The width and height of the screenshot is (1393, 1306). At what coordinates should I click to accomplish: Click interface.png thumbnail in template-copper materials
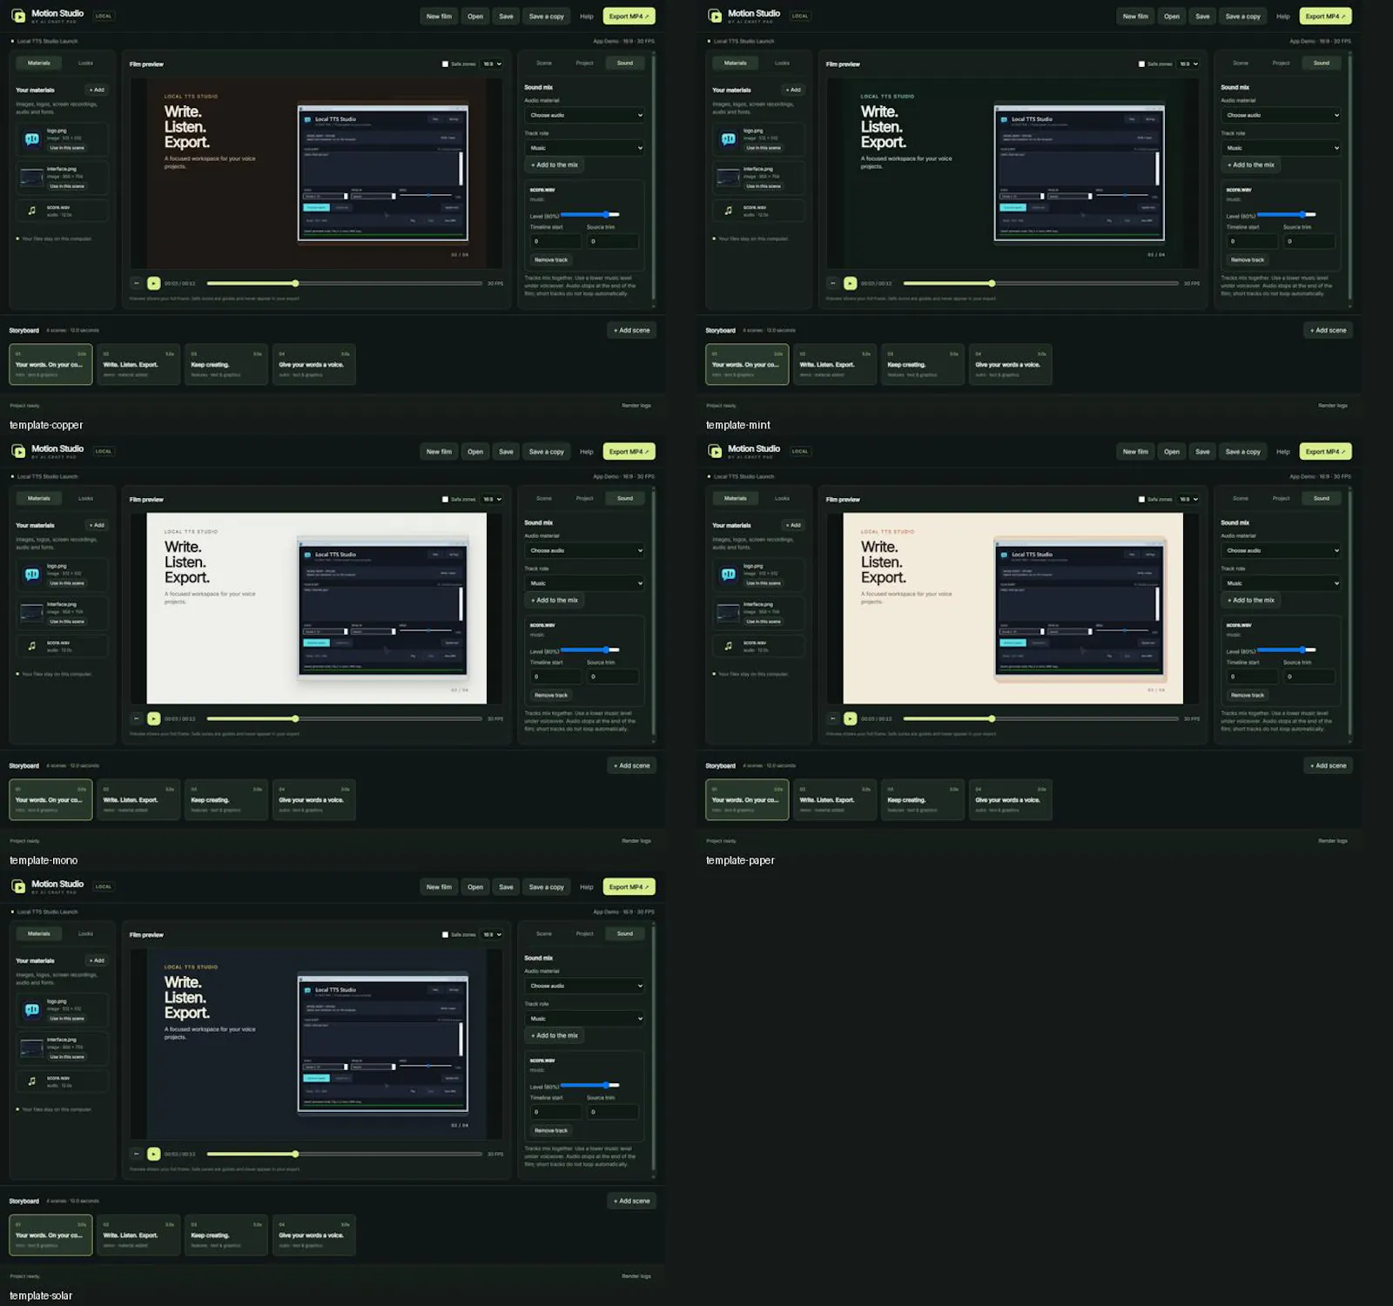click(x=32, y=178)
